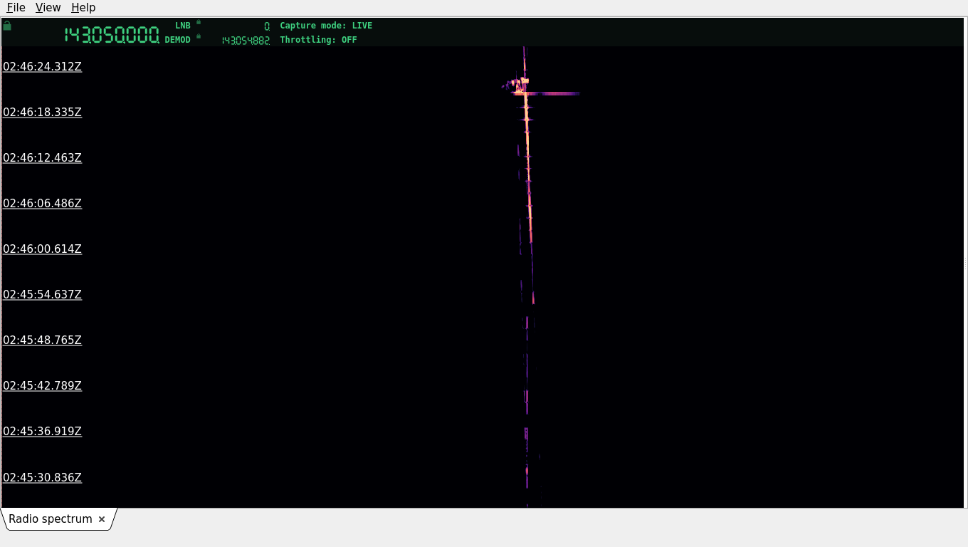
Task: Select the 02:46:06.486Z timestamp
Action: click(x=42, y=204)
